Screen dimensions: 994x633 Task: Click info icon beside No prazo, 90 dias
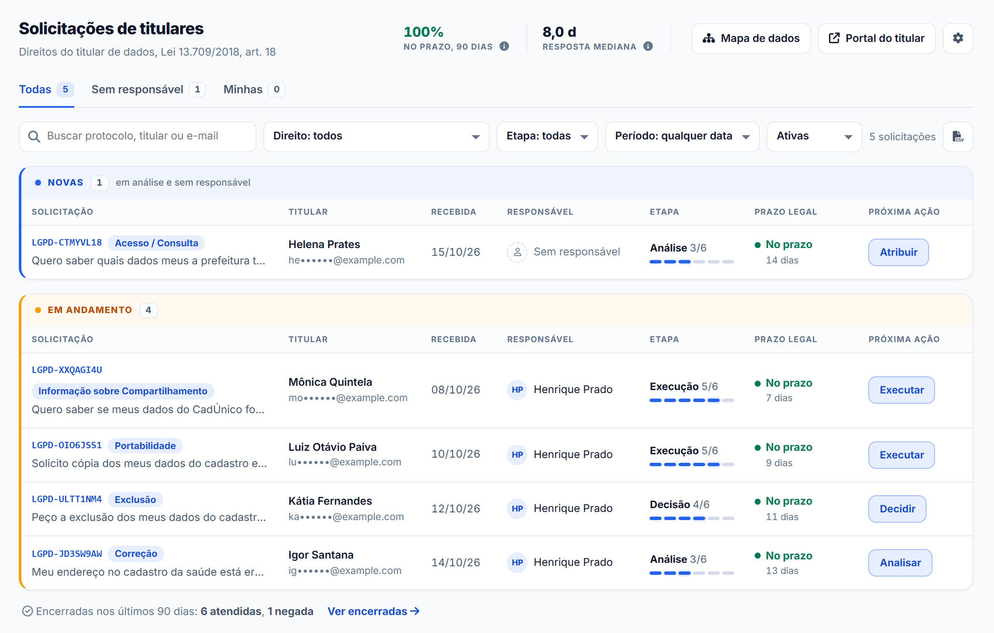point(504,46)
